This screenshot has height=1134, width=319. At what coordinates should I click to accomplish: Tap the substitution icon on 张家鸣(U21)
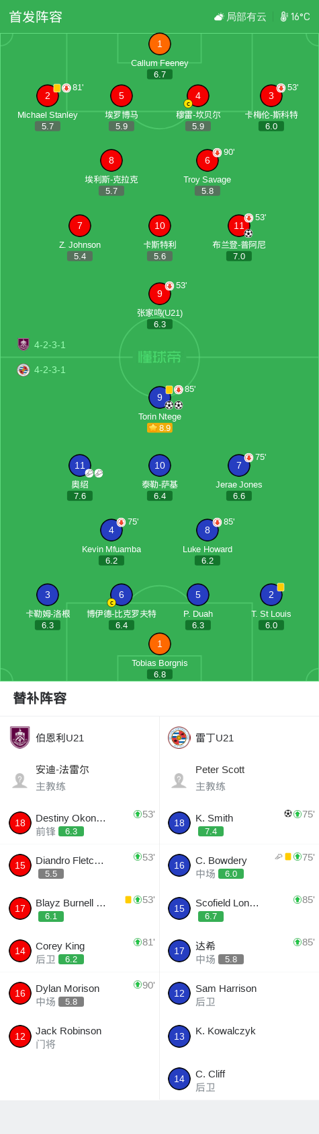coord(169,286)
